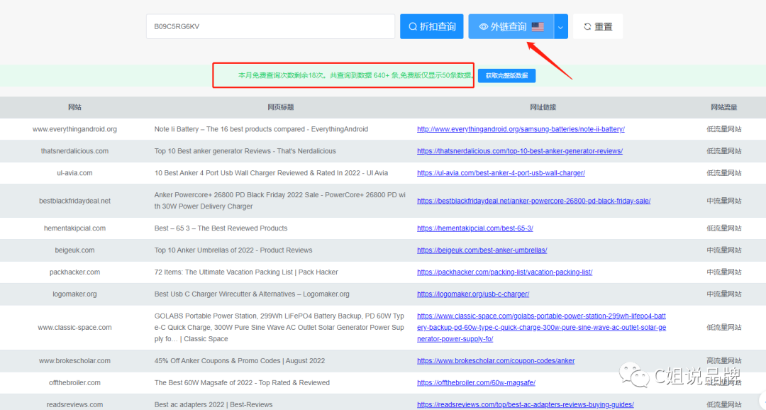Open the hementakipcial.com best-65-3 link
The image size is (766, 410).
474,228
